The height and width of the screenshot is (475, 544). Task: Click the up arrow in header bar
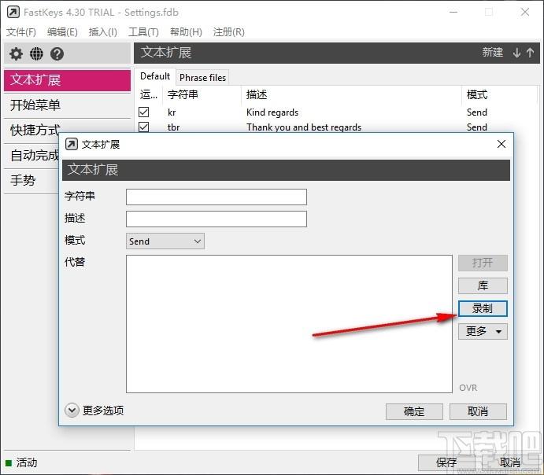(x=530, y=53)
